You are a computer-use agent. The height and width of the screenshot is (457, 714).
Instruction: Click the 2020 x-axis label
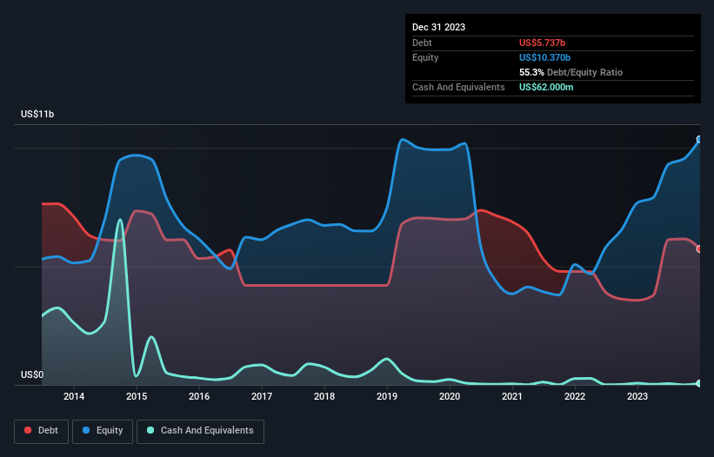pyautogui.click(x=450, y=396)
